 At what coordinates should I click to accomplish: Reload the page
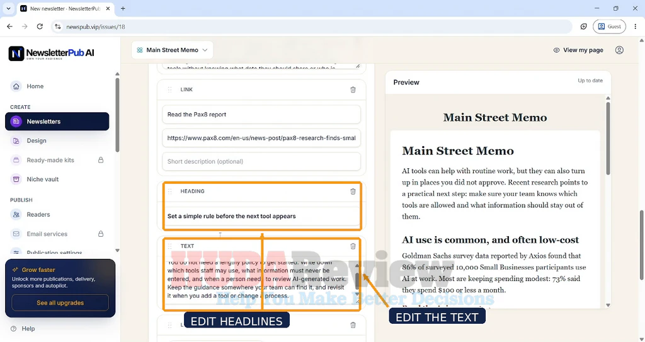[x=40, y=26]
